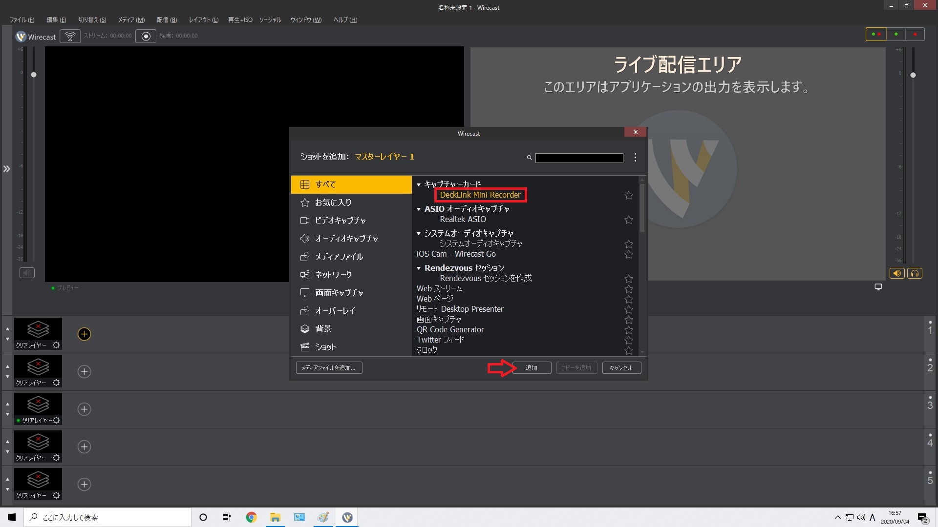Click the record button icon
This screenshot has width=938, height=527.
[x=146, y=36]
